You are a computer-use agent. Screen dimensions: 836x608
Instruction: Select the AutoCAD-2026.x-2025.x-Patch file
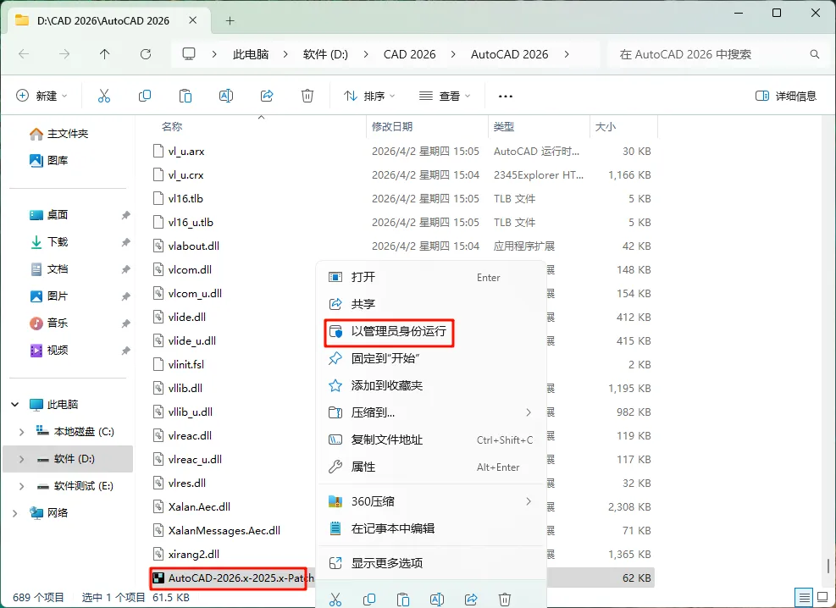[233, 578]
